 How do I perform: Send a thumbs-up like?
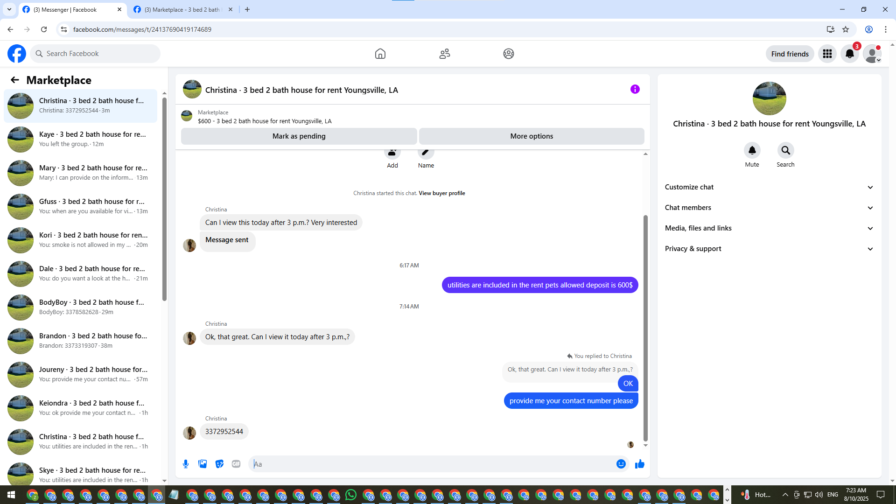(x=640, y=464)
